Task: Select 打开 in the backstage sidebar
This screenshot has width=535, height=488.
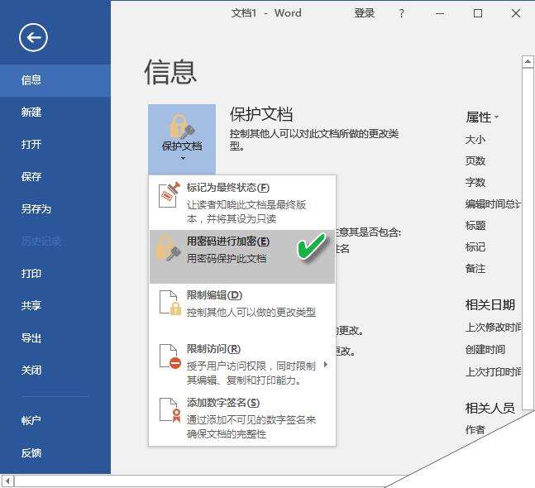Action: (55, 145)
